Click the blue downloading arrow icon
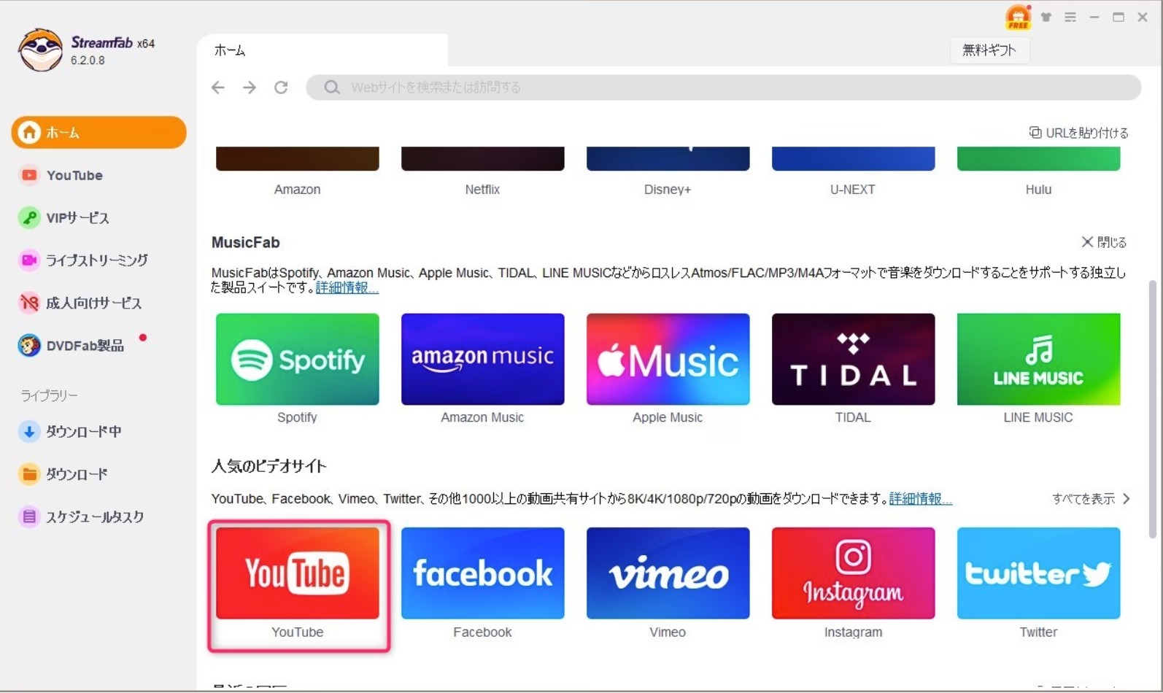The height and width of the screenshot is (693, 1163). point(29,431)
